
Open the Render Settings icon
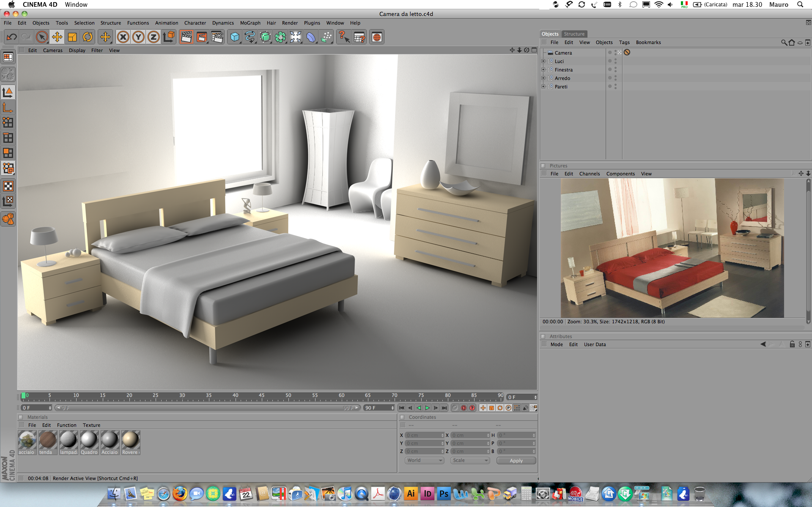(x=217, y=37)
